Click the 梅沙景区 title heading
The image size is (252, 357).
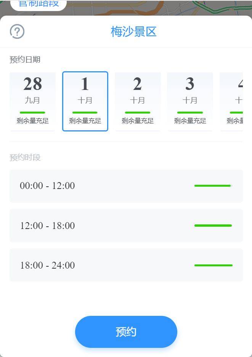click(133, 31)
